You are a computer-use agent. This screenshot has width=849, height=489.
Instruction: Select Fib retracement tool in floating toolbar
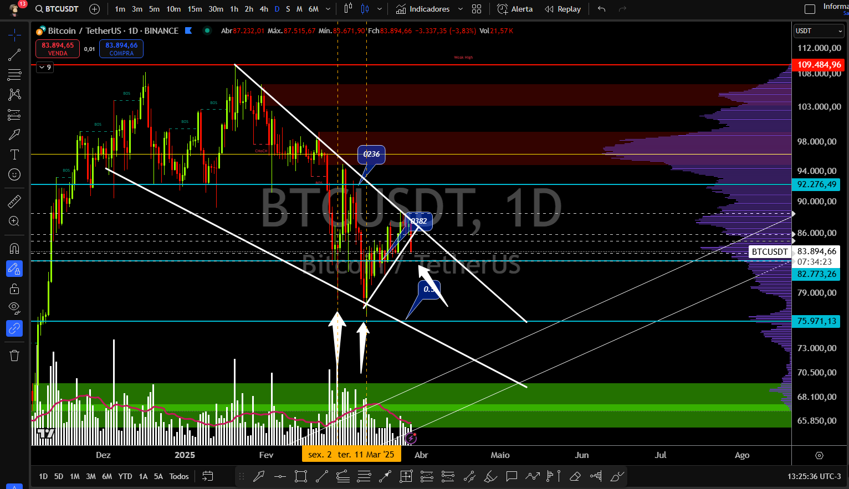pyautogui.click(x=364, y=476)
